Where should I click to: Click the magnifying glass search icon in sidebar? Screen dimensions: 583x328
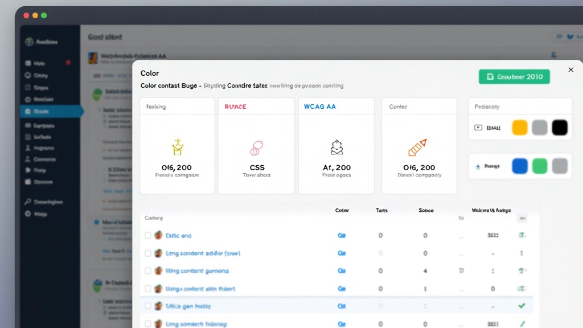27,202
